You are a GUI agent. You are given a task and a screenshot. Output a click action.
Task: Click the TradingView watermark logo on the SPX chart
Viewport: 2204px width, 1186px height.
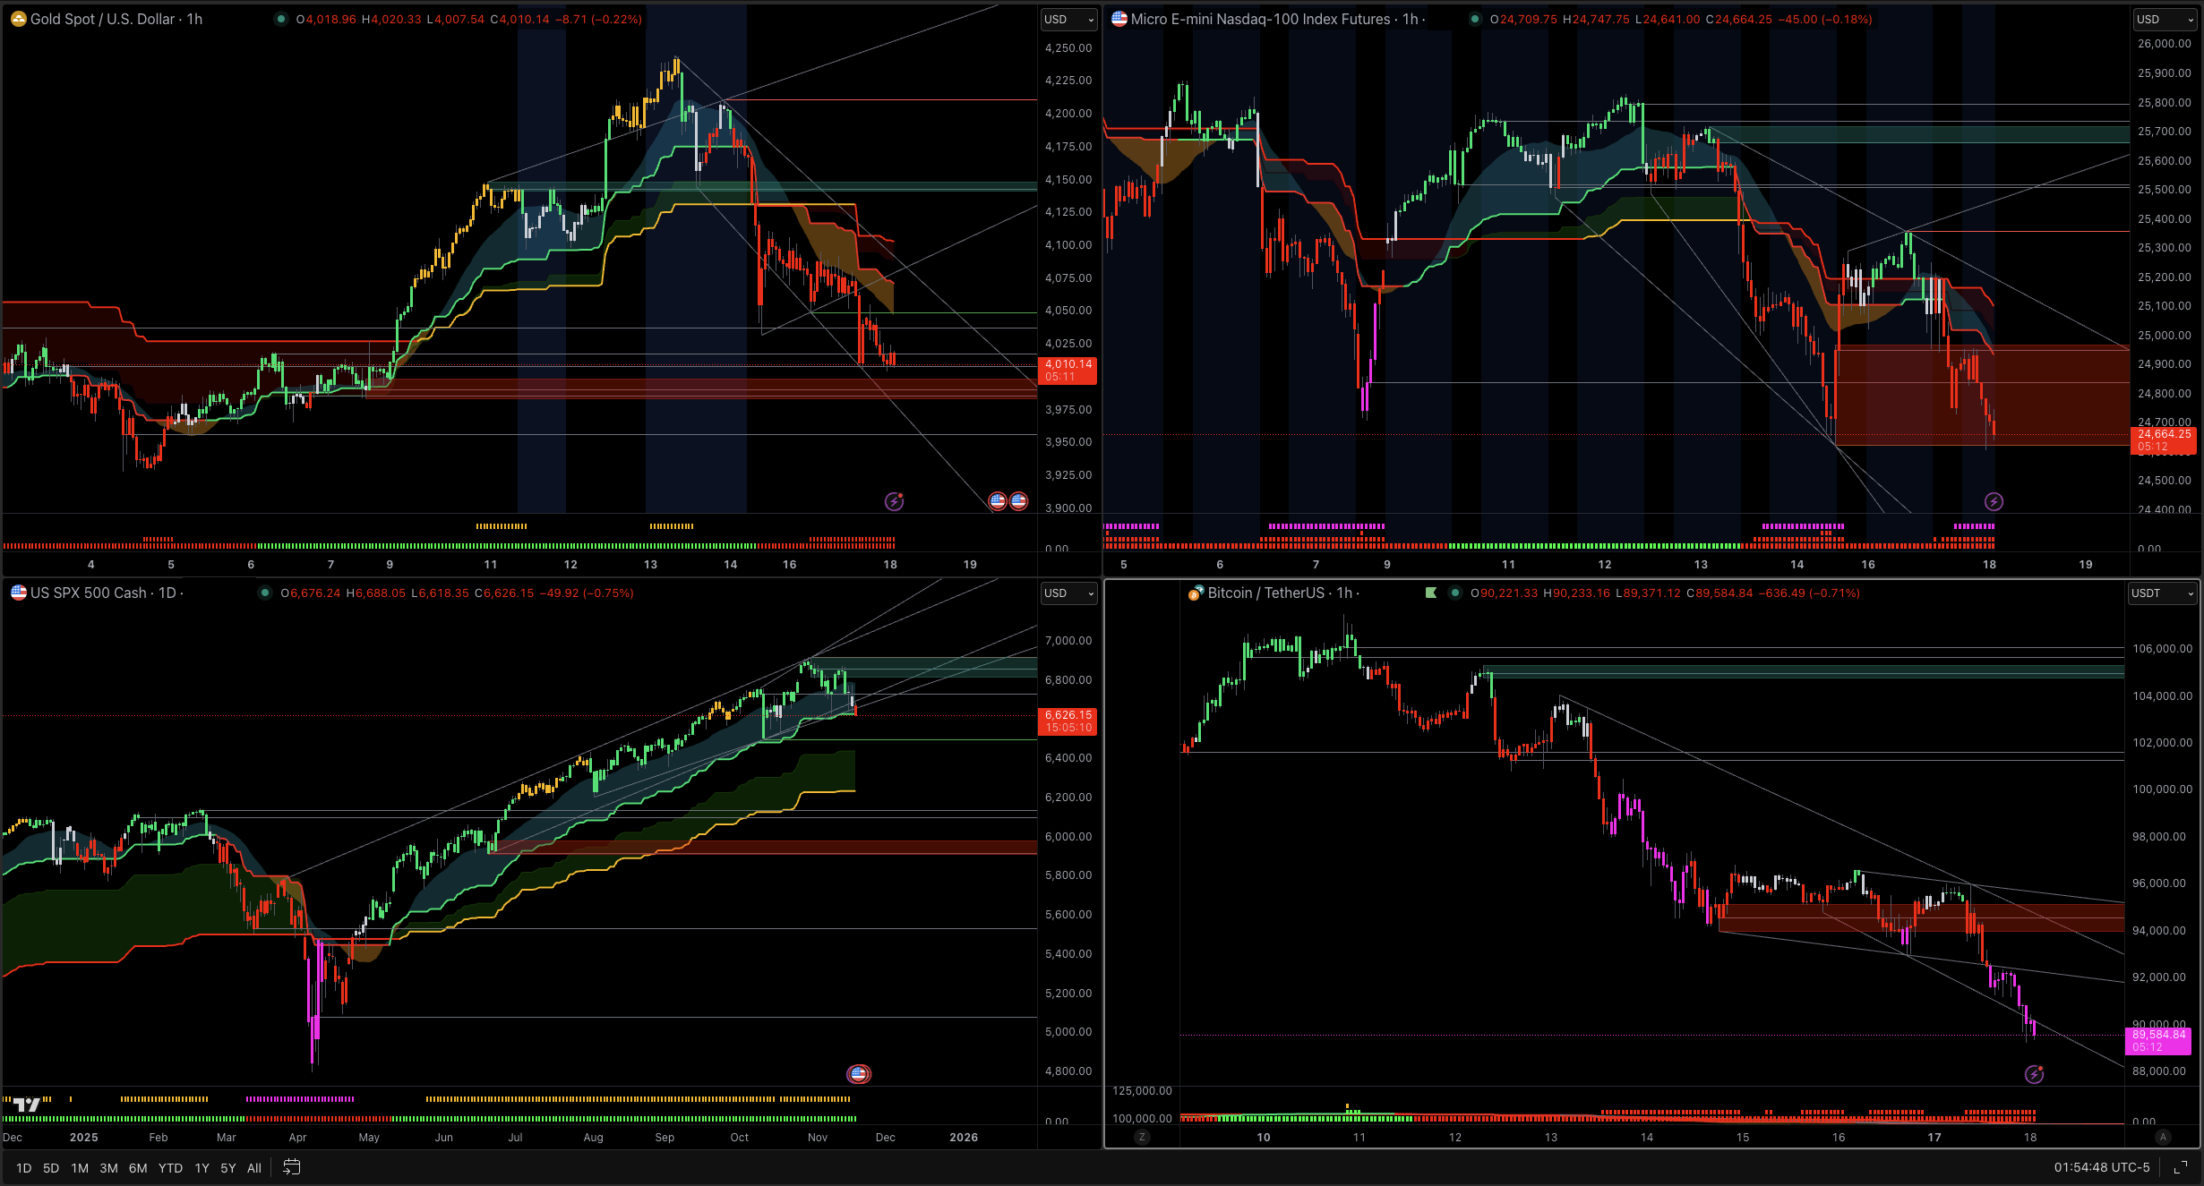pos(25,1105)
